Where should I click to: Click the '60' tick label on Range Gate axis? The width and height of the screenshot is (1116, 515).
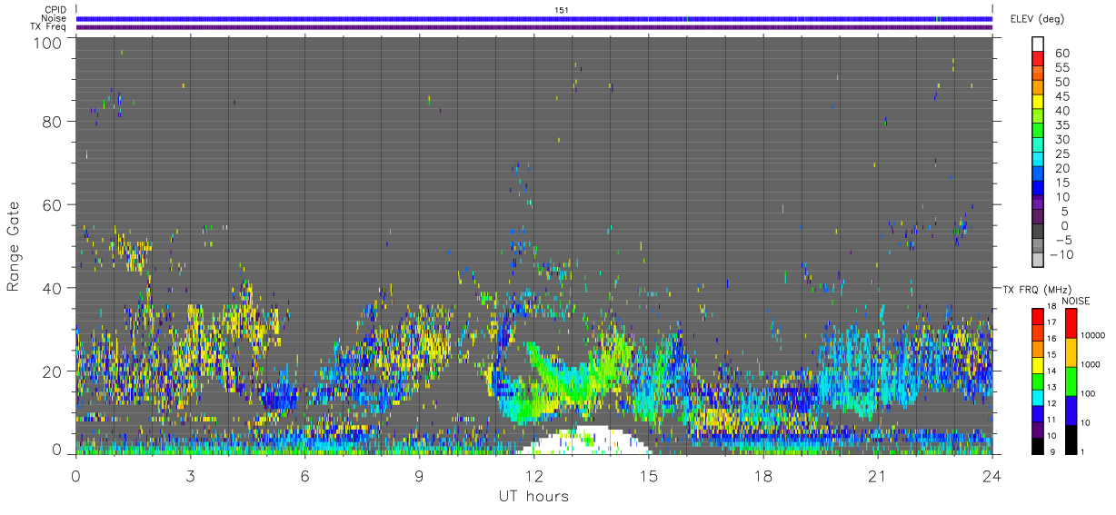click(x=51, y=205)
